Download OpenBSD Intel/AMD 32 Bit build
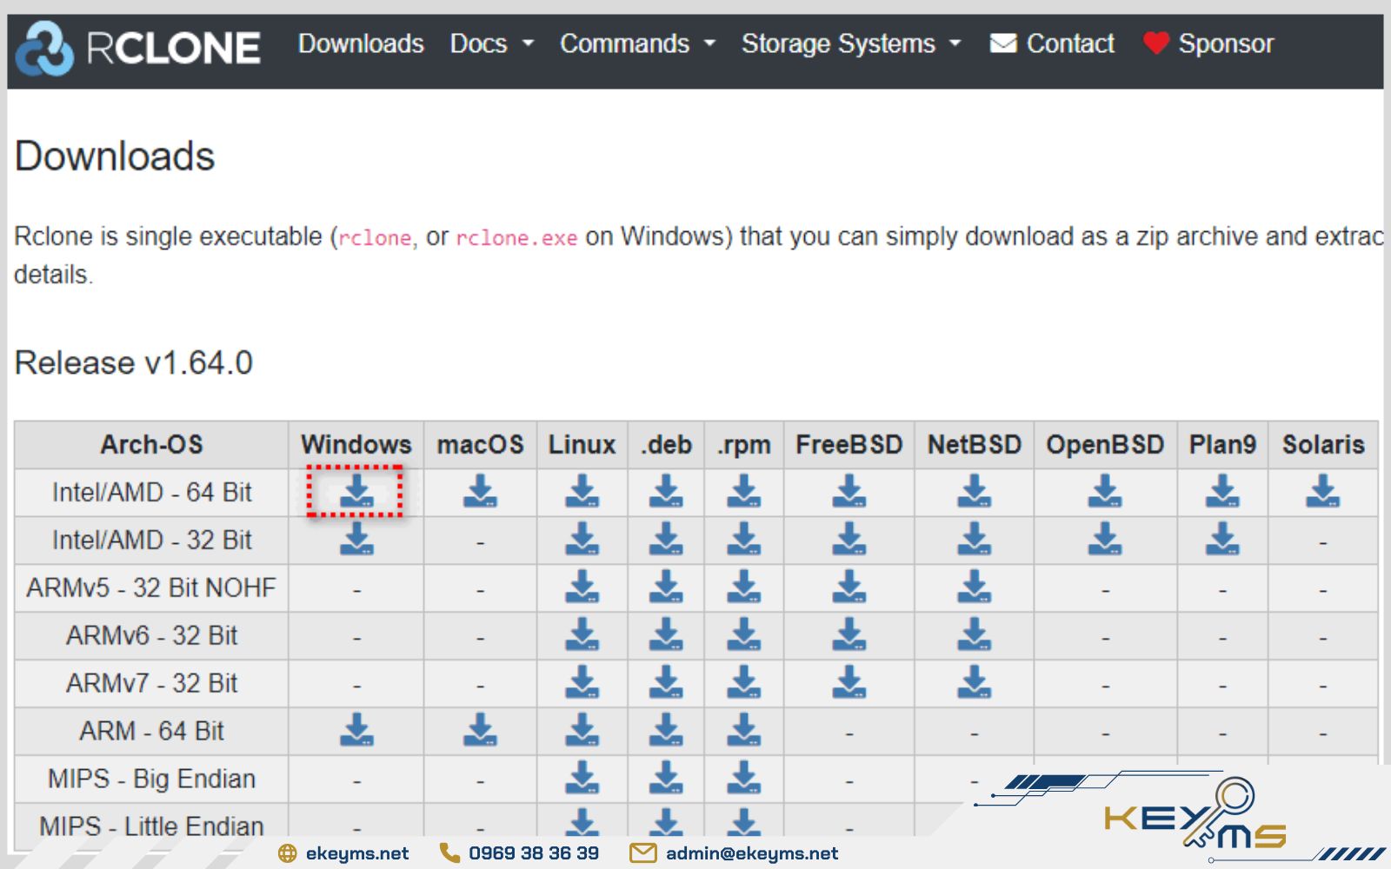1391x869 pixels. pos(1105,540)
